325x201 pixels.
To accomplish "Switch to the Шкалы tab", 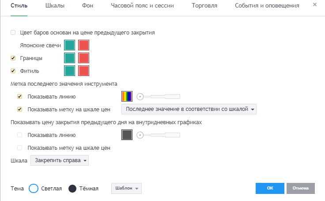I will pyautogui.click(x=55, y=6).
